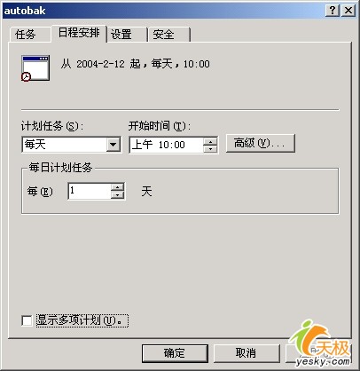Click the help question mark button
Viewport: 360px width, 371px height.
click(x=333, y=11)
